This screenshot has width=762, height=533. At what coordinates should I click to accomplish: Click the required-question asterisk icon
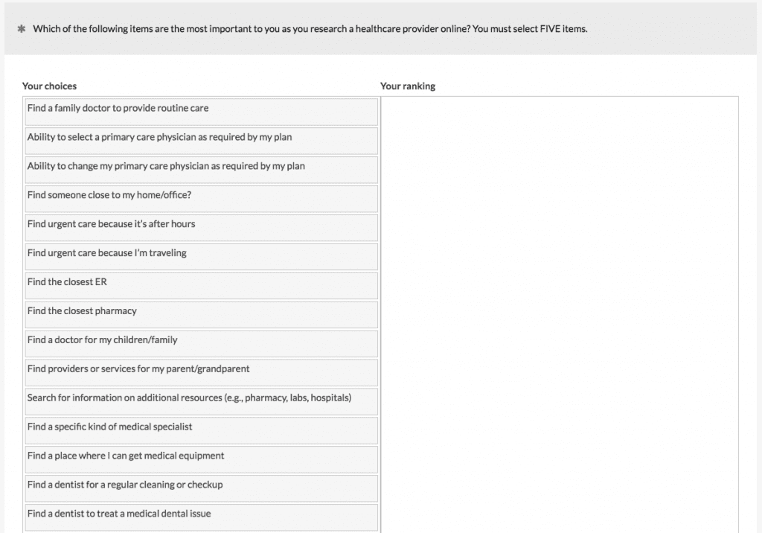point(22,28)
